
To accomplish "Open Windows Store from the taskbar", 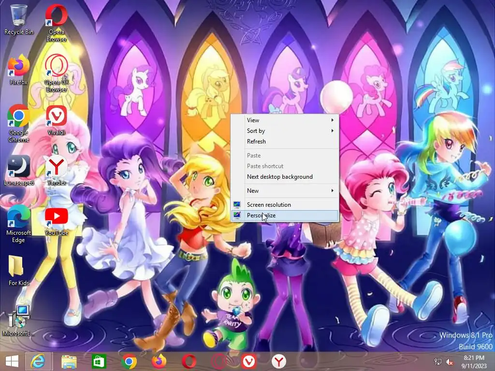I will (99, 361).
